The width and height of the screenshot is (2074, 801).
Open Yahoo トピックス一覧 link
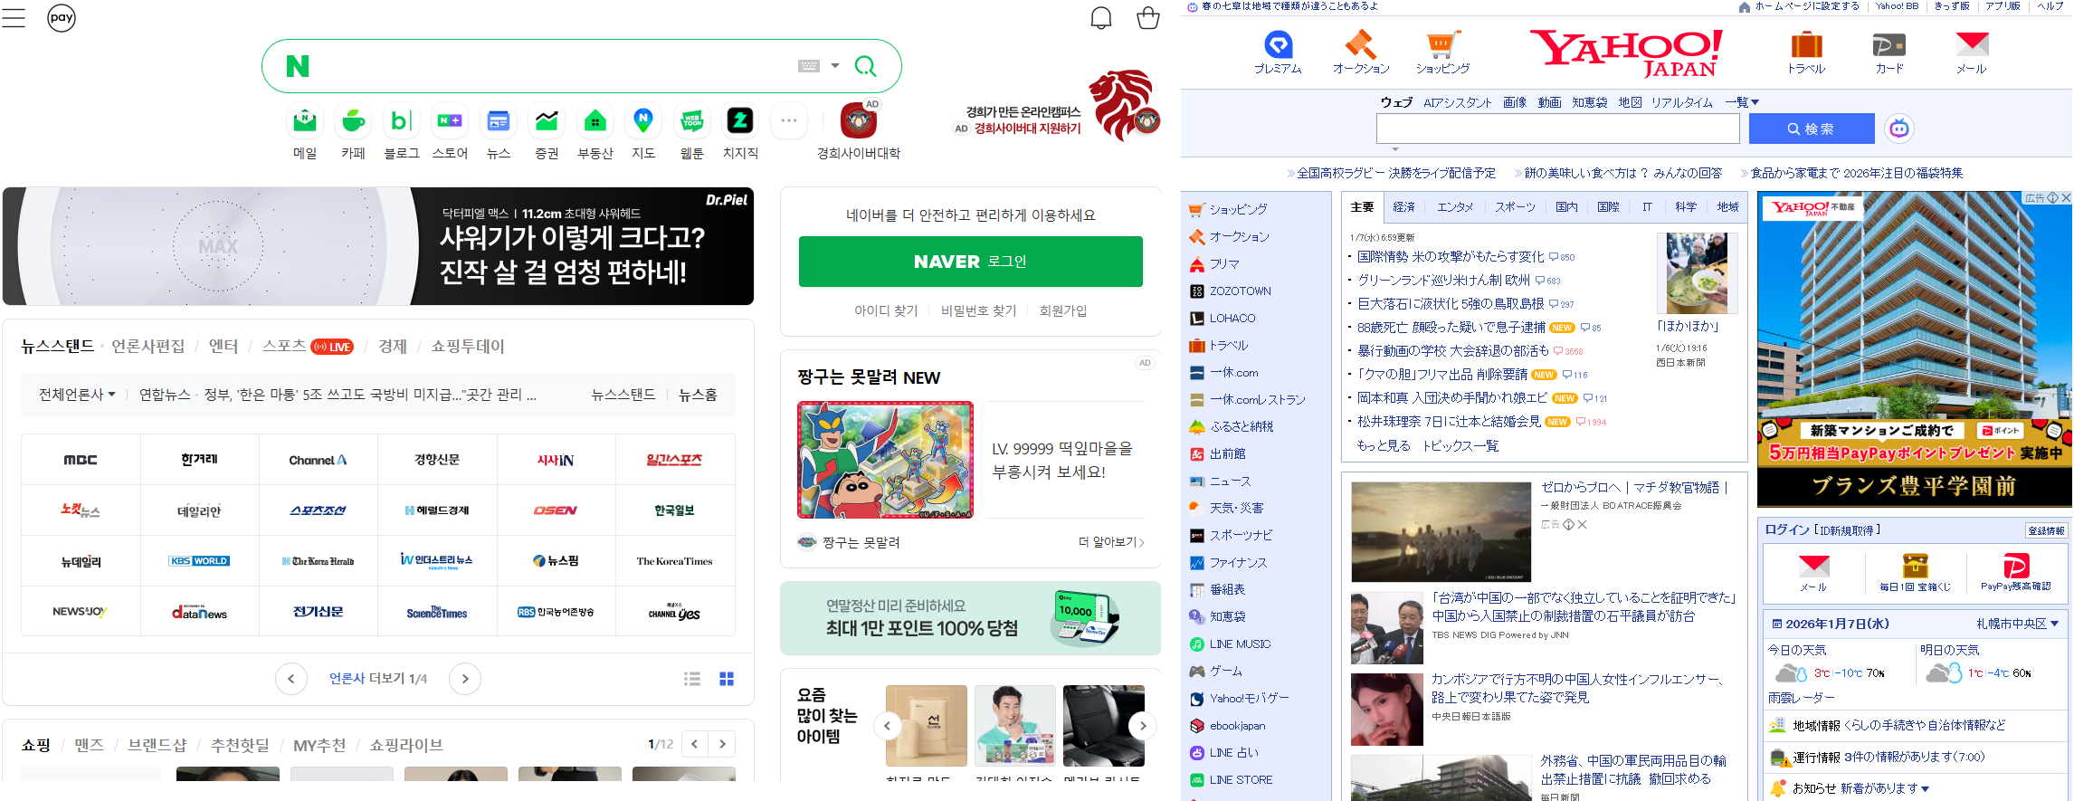click(x=1460, y=445)
